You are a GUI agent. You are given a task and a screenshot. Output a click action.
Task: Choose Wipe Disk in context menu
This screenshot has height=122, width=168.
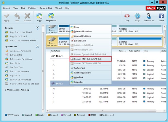coord(91,77)
